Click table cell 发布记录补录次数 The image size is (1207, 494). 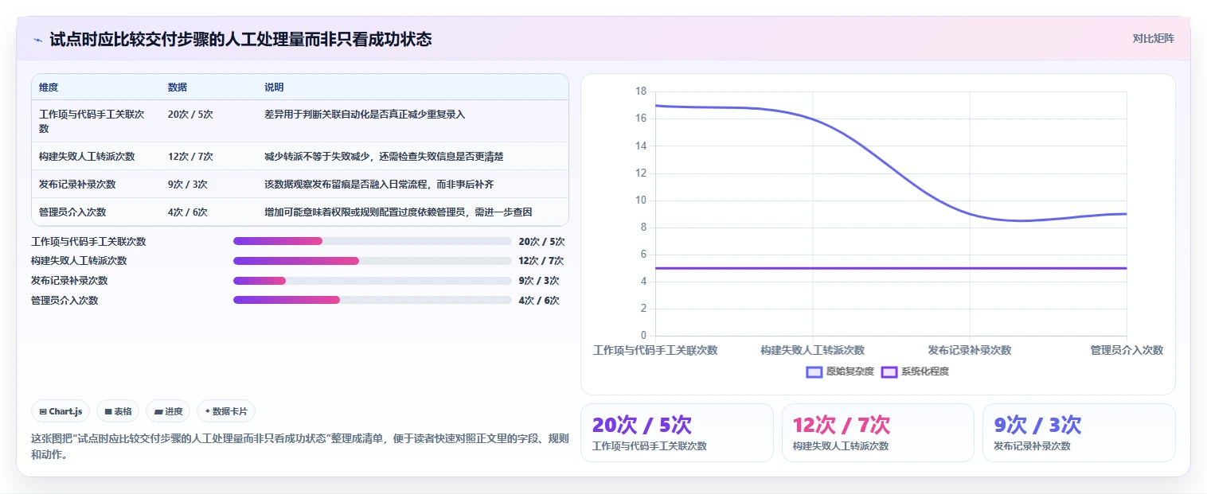tap(77, 185)
